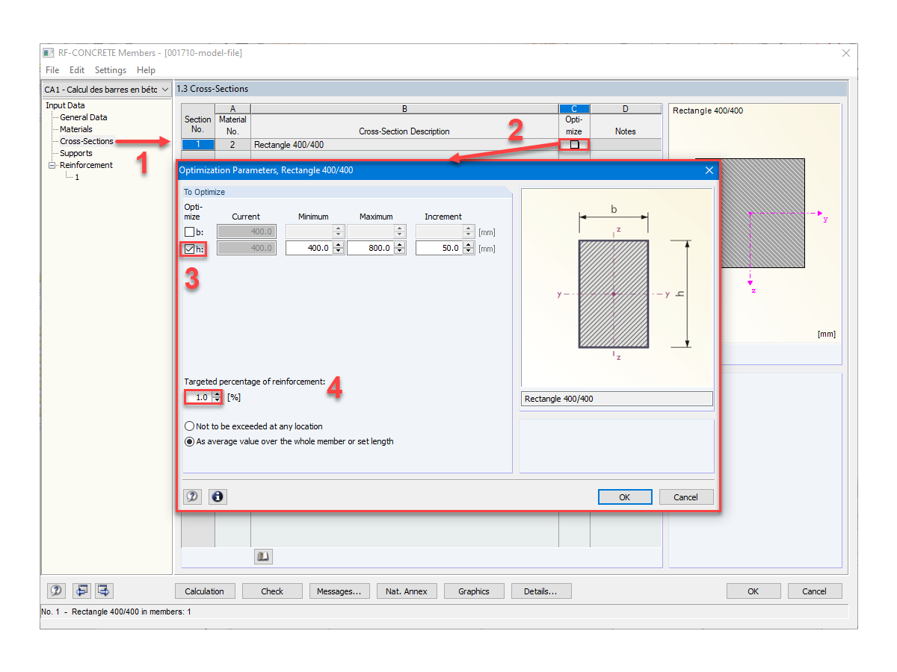Decrease the h Minimum value with down arrow

coord(339,252)
